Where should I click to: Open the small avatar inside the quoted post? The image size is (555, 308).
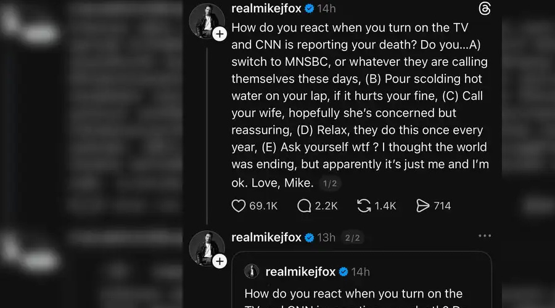pyautogui.click(x=252, y=271)
